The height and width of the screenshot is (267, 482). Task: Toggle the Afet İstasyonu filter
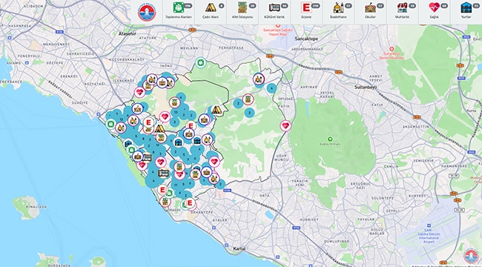(x=242, y=12)
